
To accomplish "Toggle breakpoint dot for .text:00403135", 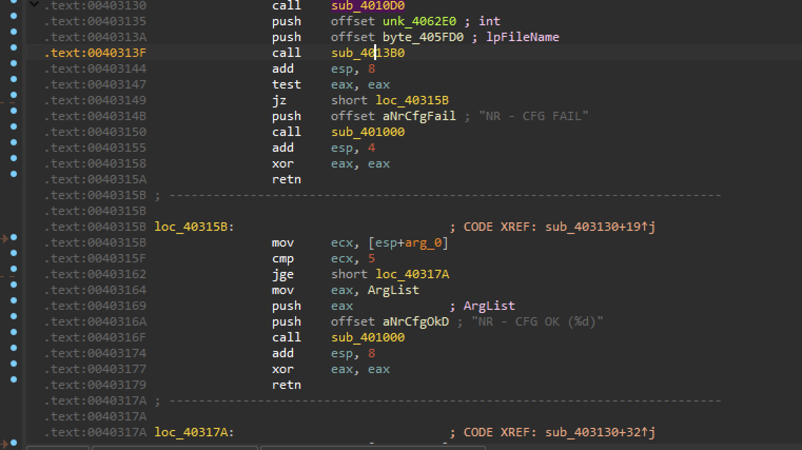I will point(14,16).
